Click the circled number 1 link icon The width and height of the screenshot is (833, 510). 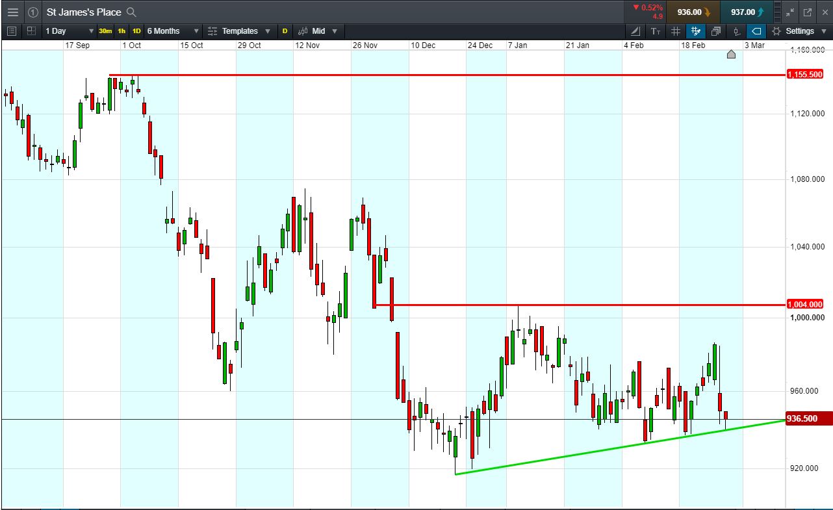point(32,12)
